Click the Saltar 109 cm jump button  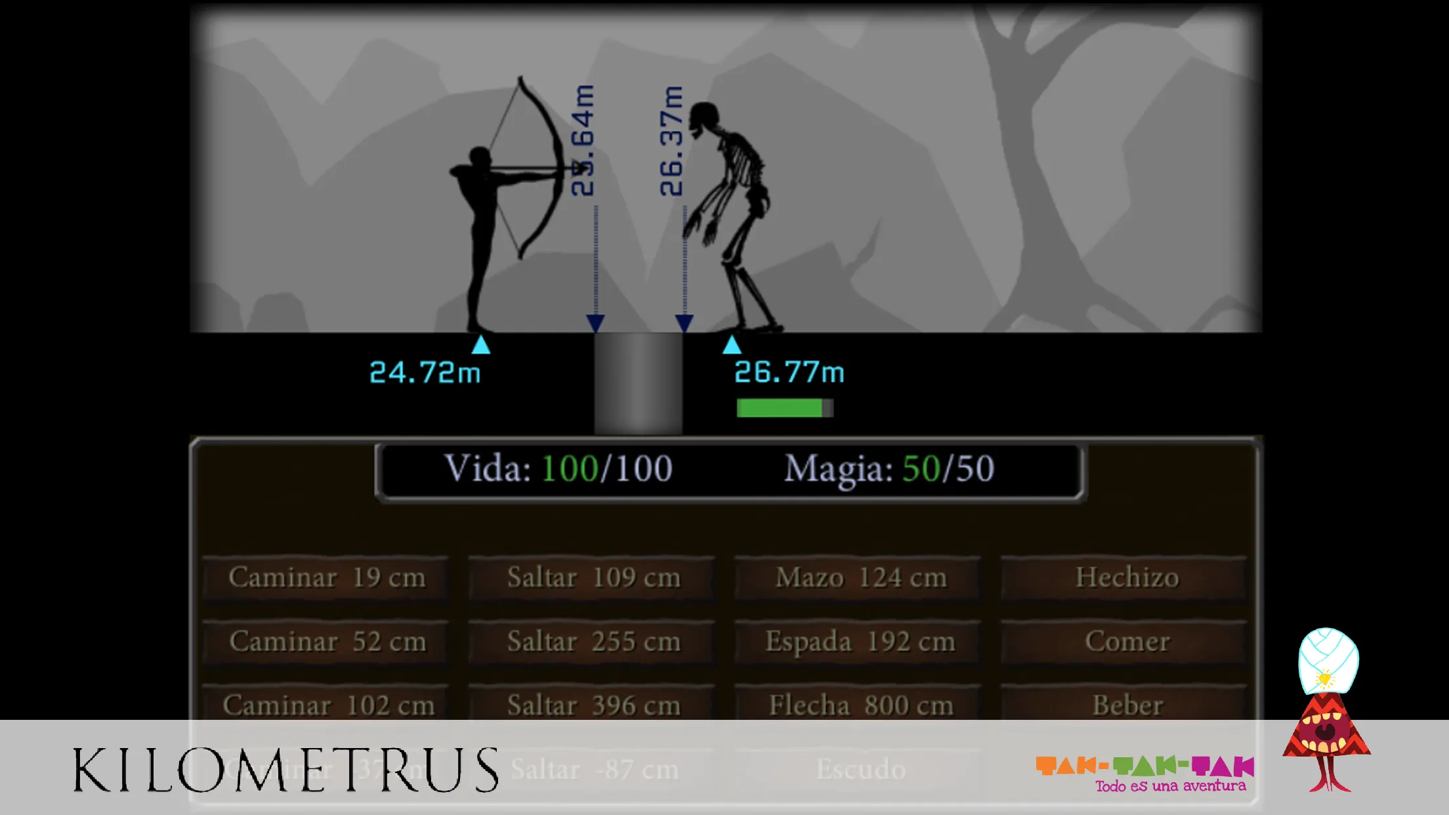coord(594,577)
